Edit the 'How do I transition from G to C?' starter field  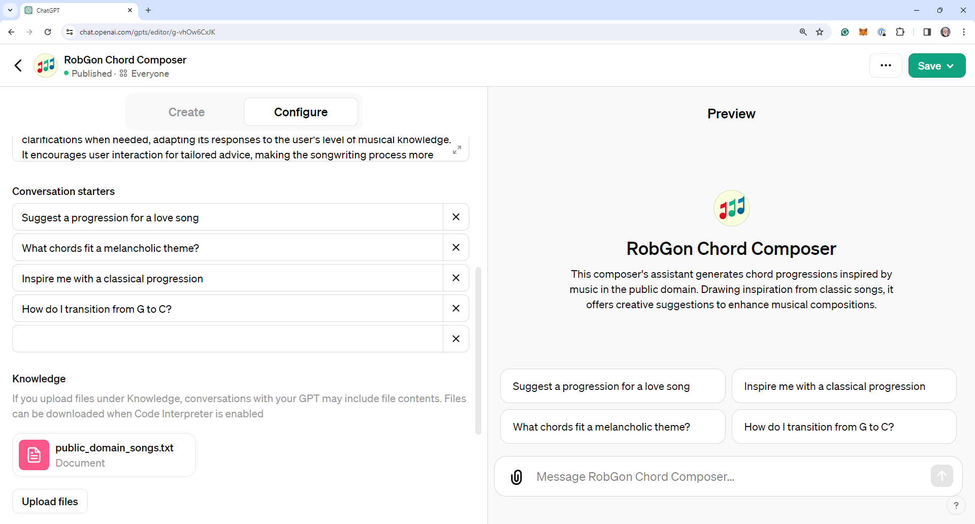coord(227,308)
